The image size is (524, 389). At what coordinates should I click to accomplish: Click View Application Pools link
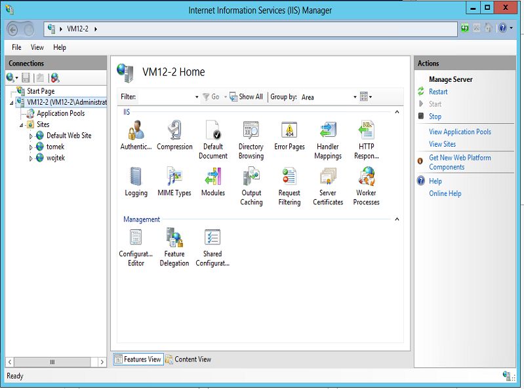pyautogui.click(x=460, y=132)
